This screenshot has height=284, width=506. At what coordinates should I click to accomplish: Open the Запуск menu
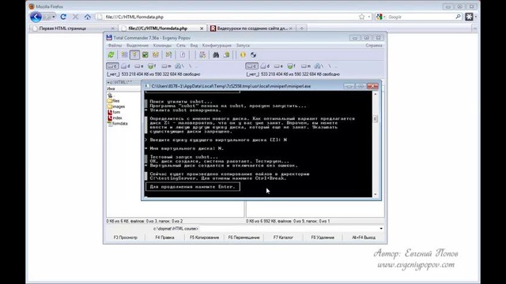243,46
